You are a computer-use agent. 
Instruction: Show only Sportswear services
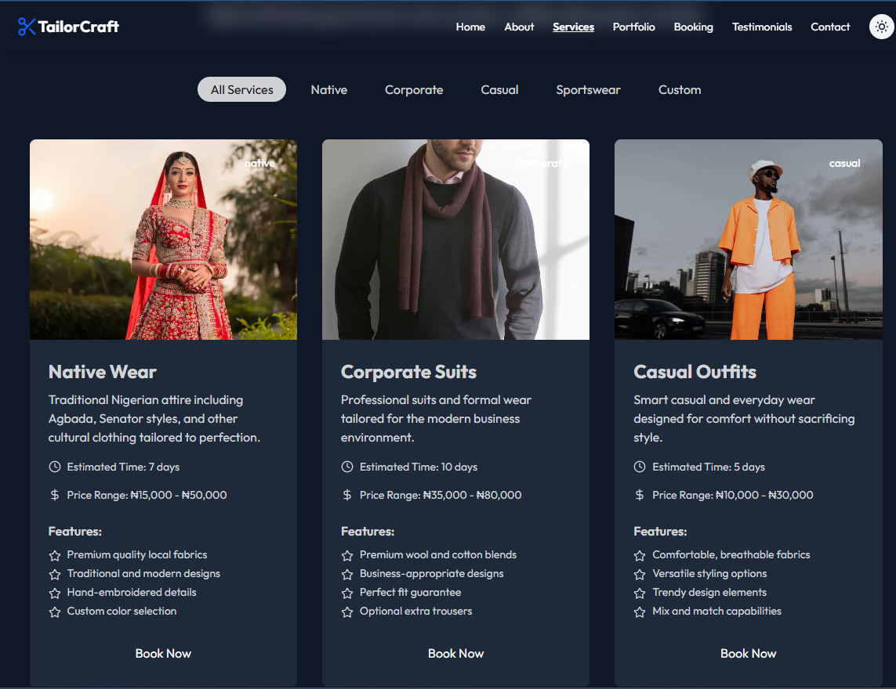[588, 89]
